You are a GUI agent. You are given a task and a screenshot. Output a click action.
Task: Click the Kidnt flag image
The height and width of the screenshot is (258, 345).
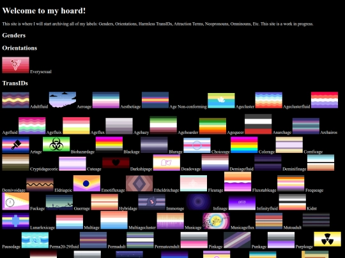pos(293,202)
